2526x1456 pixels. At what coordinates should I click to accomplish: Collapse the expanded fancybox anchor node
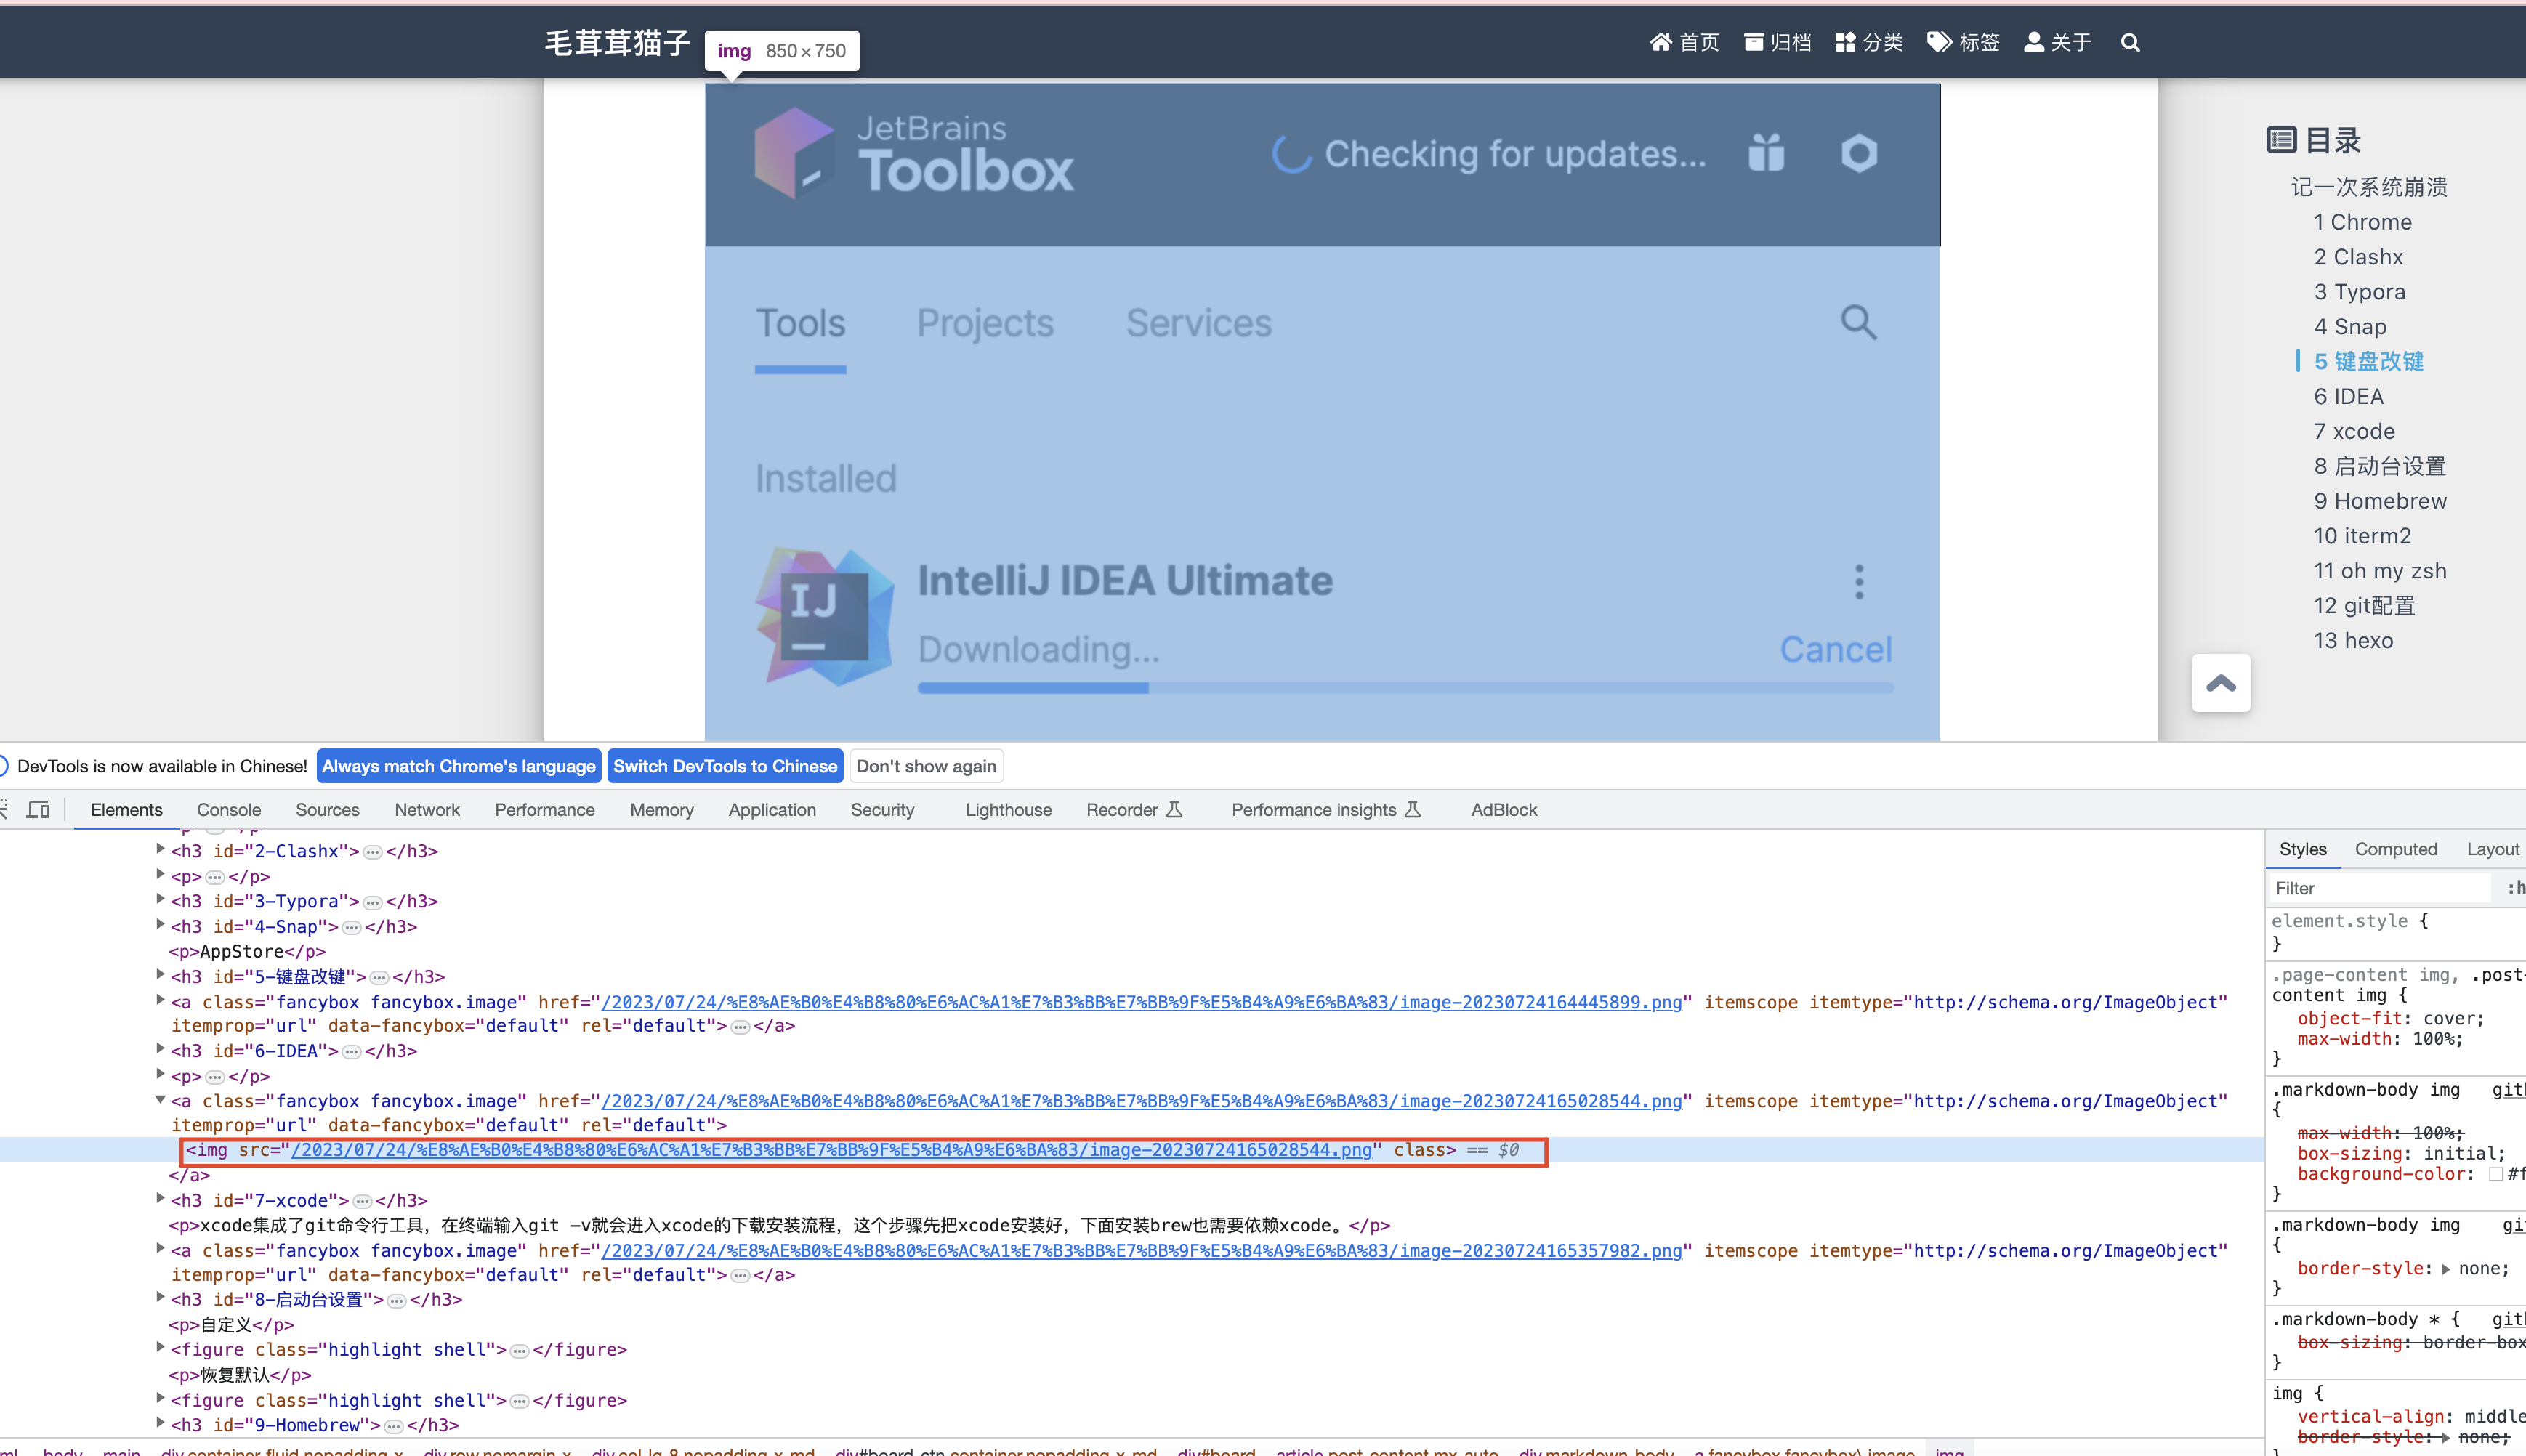[x=160, y=1100]
